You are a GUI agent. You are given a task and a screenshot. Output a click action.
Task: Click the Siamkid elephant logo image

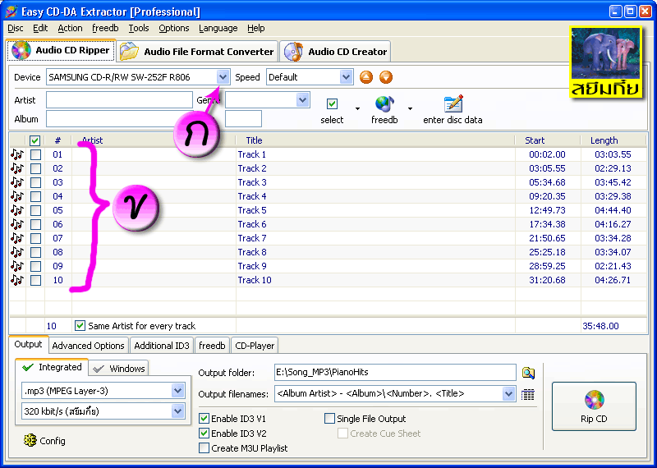click(x=606, y=63)
